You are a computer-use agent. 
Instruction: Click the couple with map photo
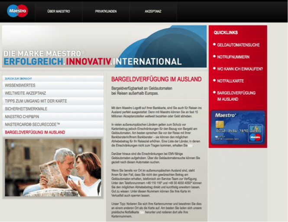click(53, 168)
